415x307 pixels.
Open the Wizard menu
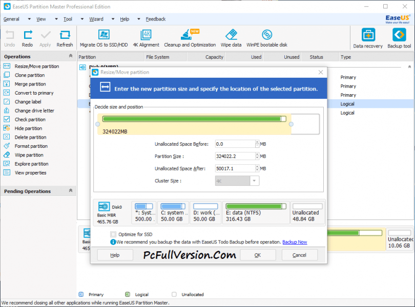pyautogui.click(x=97, y=18)
